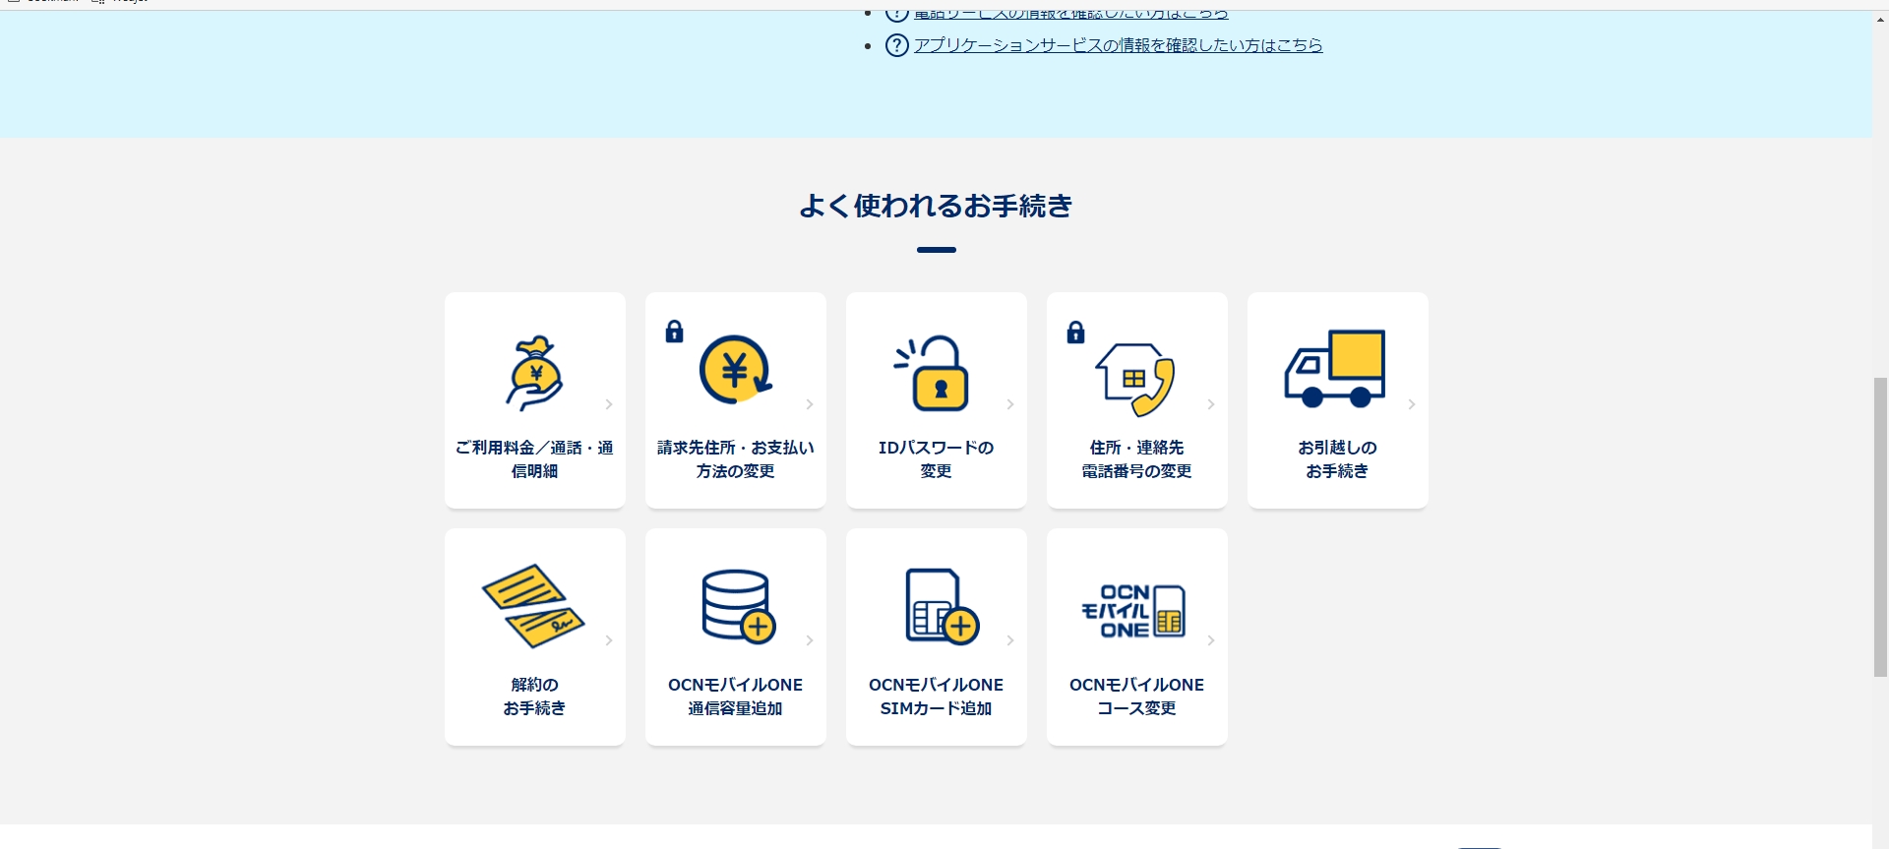Open 解約のお手続き label

tap(534, 697)
